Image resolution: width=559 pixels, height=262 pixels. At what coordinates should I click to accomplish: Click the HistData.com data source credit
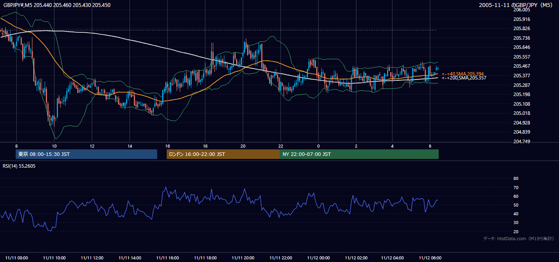coord(519,238)
